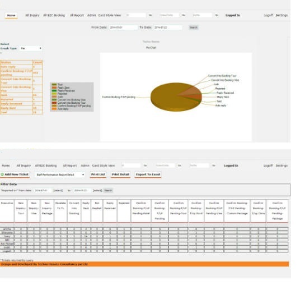Open Admin in top dashboard navigation
The image size is (300, 285).
point(91,15)
